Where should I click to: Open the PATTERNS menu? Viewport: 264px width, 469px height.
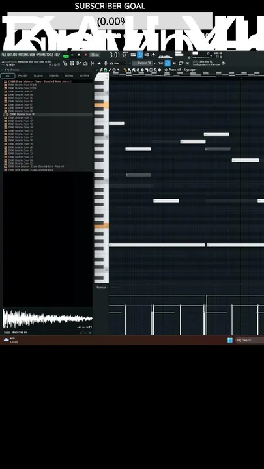click(23, 55)
